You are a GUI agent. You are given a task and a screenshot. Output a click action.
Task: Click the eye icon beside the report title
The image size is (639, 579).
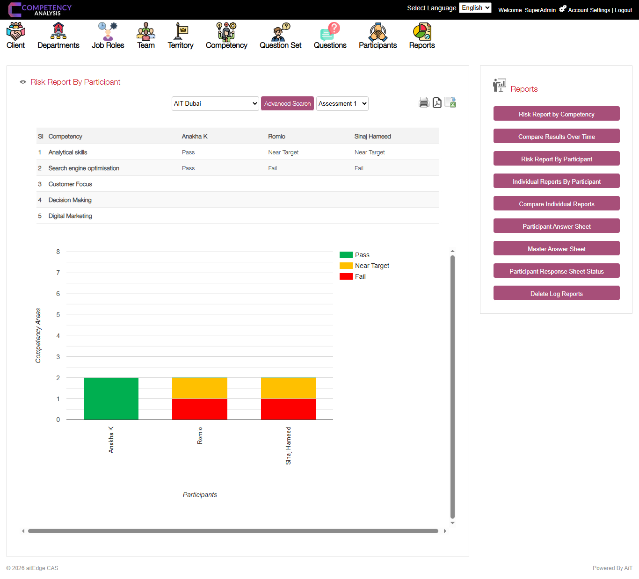click(22, 82)
